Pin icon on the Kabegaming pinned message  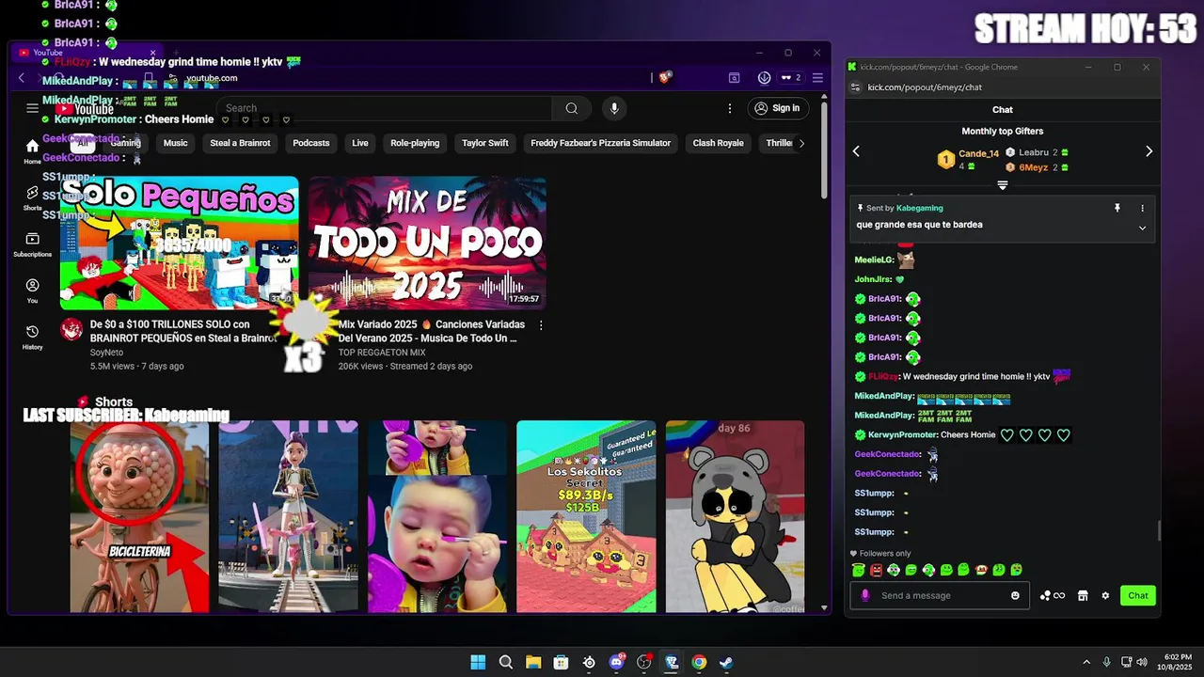pos(1117,208)
